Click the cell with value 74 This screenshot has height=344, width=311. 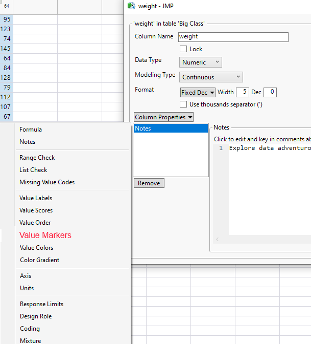pos(7,38)
